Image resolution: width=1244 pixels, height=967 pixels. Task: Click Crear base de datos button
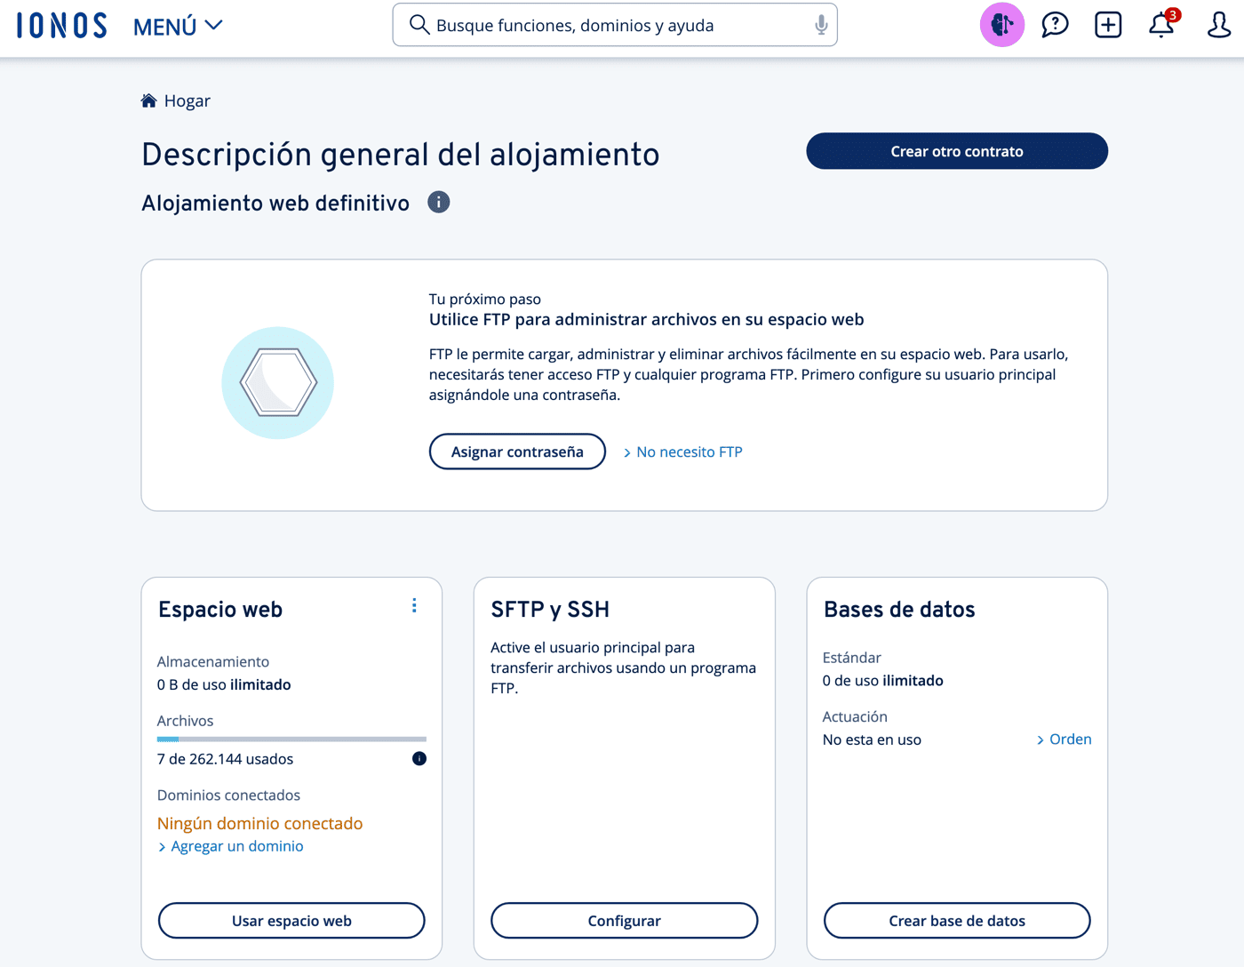[x=957, y=921]
